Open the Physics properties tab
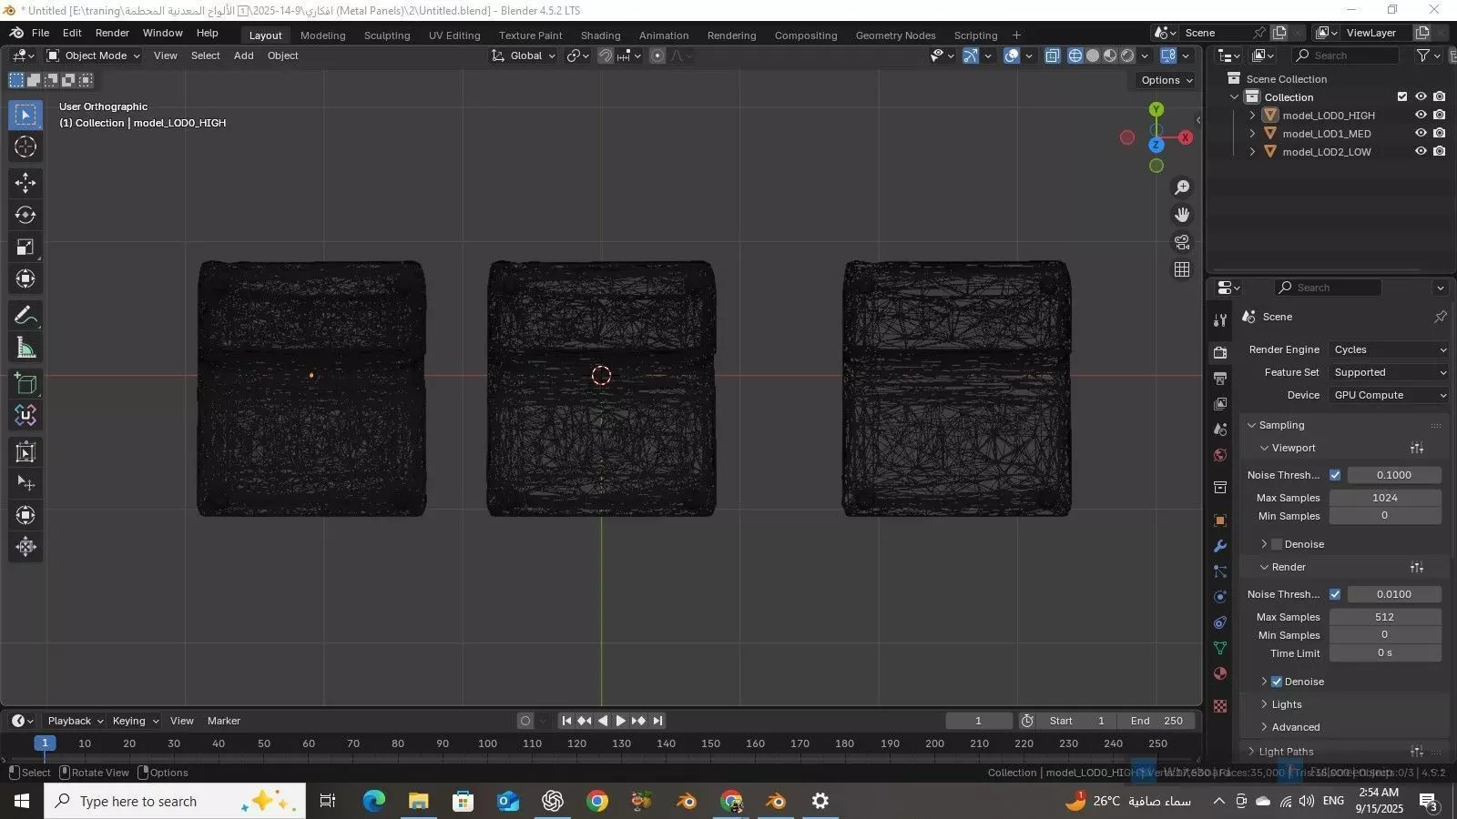 1220,597
